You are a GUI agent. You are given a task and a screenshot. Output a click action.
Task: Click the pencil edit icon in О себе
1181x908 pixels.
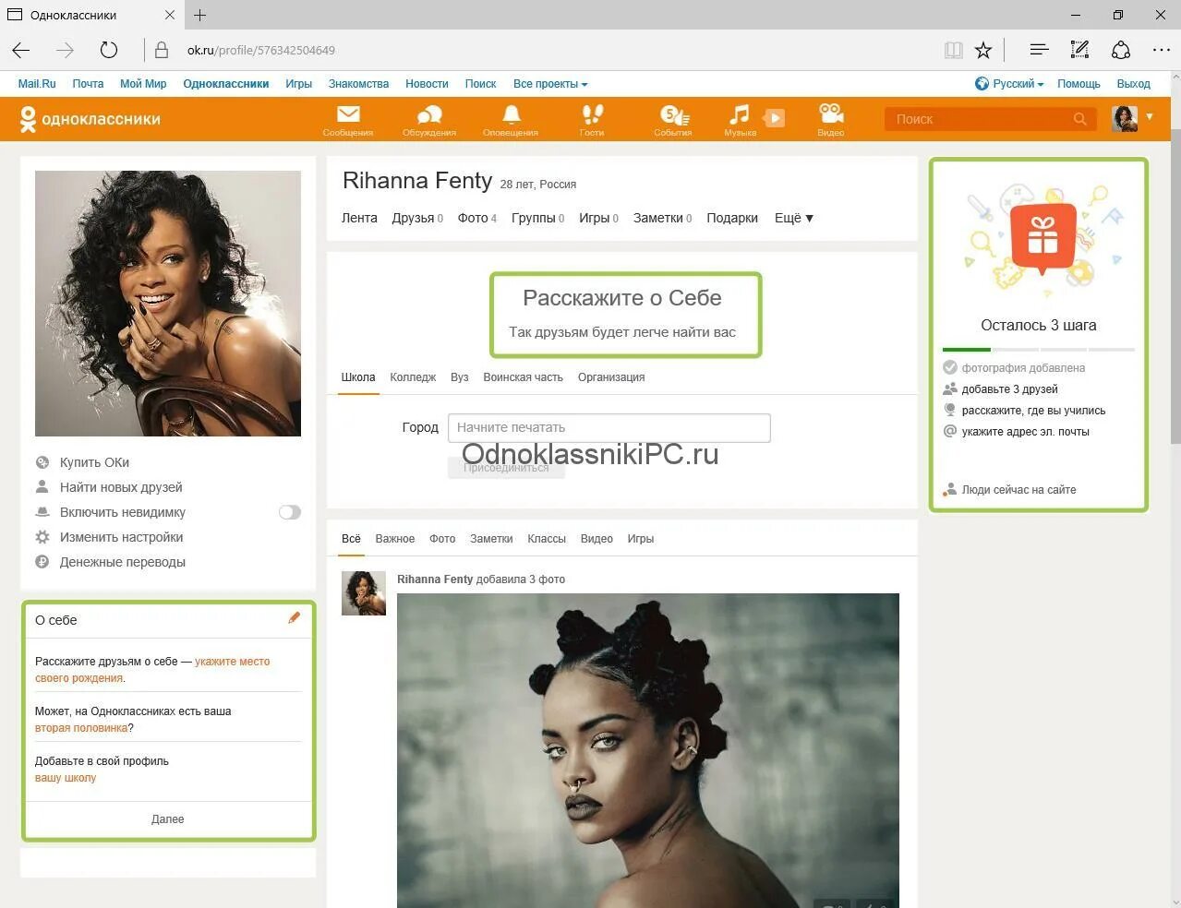pyautogui.click(x=294, y=618)
